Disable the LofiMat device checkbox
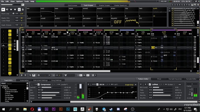This screenshot has height=112, width=200. pyautogui.click(x=150, y=84)
